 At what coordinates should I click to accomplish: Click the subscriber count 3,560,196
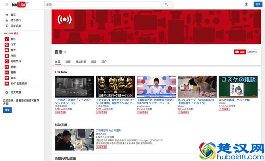tap(252, 52)
